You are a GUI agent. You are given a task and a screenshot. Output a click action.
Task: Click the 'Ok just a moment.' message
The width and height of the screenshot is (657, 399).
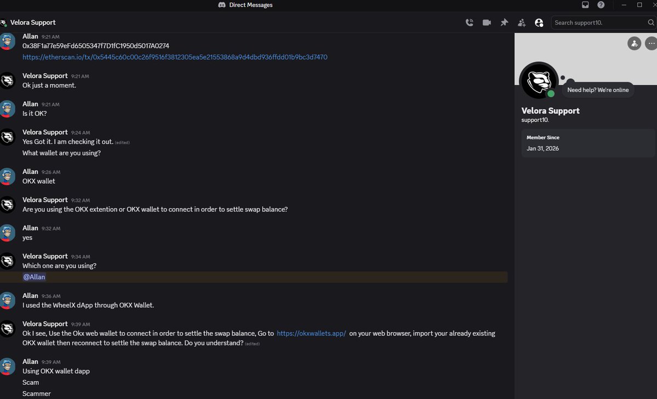tap(49, 85)
